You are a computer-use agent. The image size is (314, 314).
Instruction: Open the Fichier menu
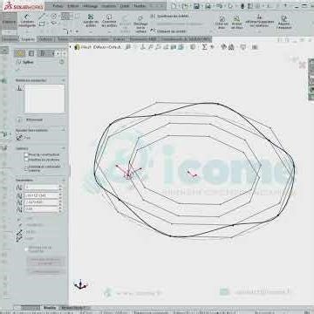pos(58,6)
